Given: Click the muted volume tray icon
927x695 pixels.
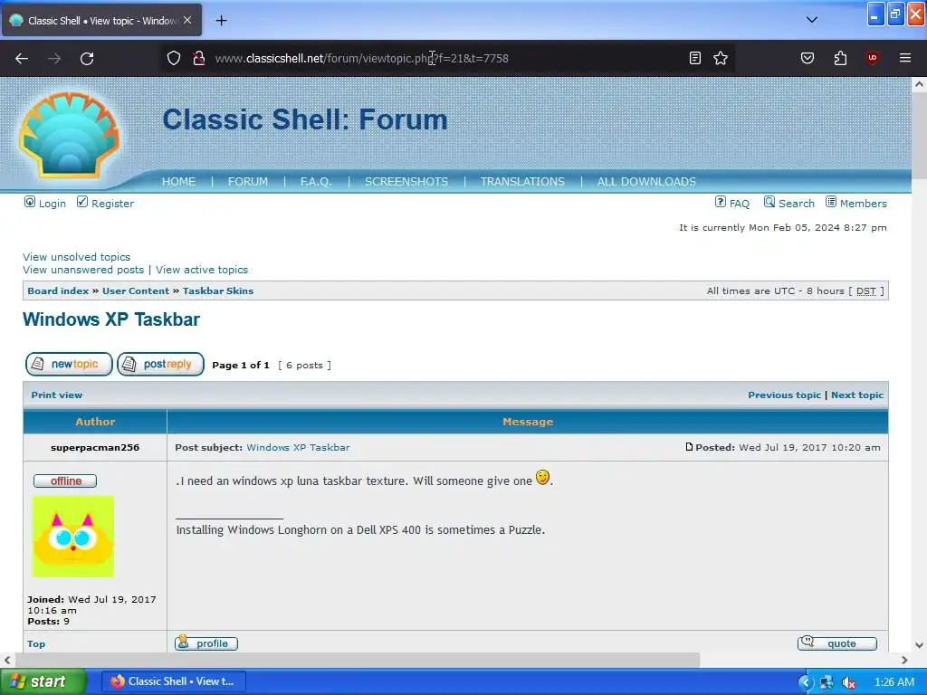Looking at the screenshot, I should click(x=849, y=682).
